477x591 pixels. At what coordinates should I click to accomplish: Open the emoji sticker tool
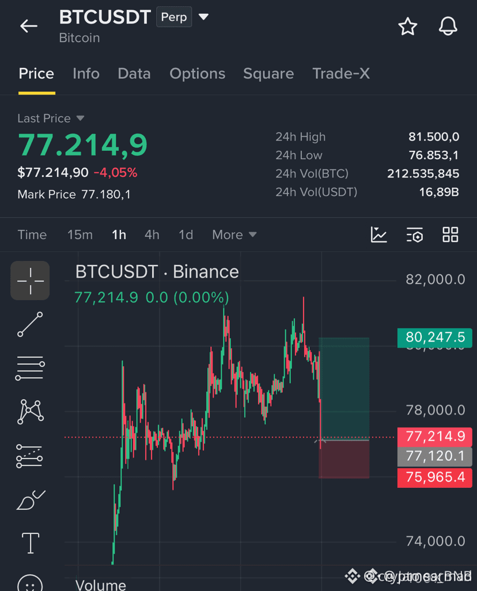point(30,583)
